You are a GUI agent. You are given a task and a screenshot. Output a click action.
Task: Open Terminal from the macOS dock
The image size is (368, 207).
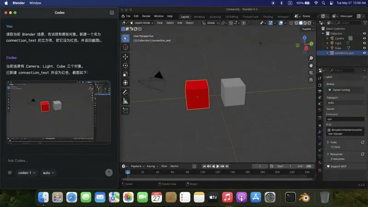coord(290,197)
